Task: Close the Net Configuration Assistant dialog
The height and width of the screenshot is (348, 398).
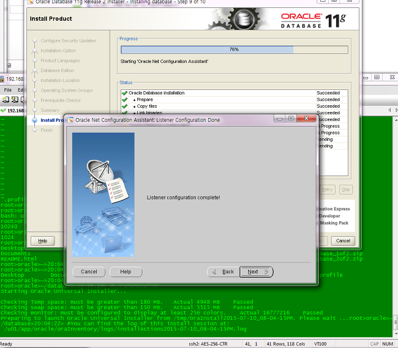Action: click(306, 119)
